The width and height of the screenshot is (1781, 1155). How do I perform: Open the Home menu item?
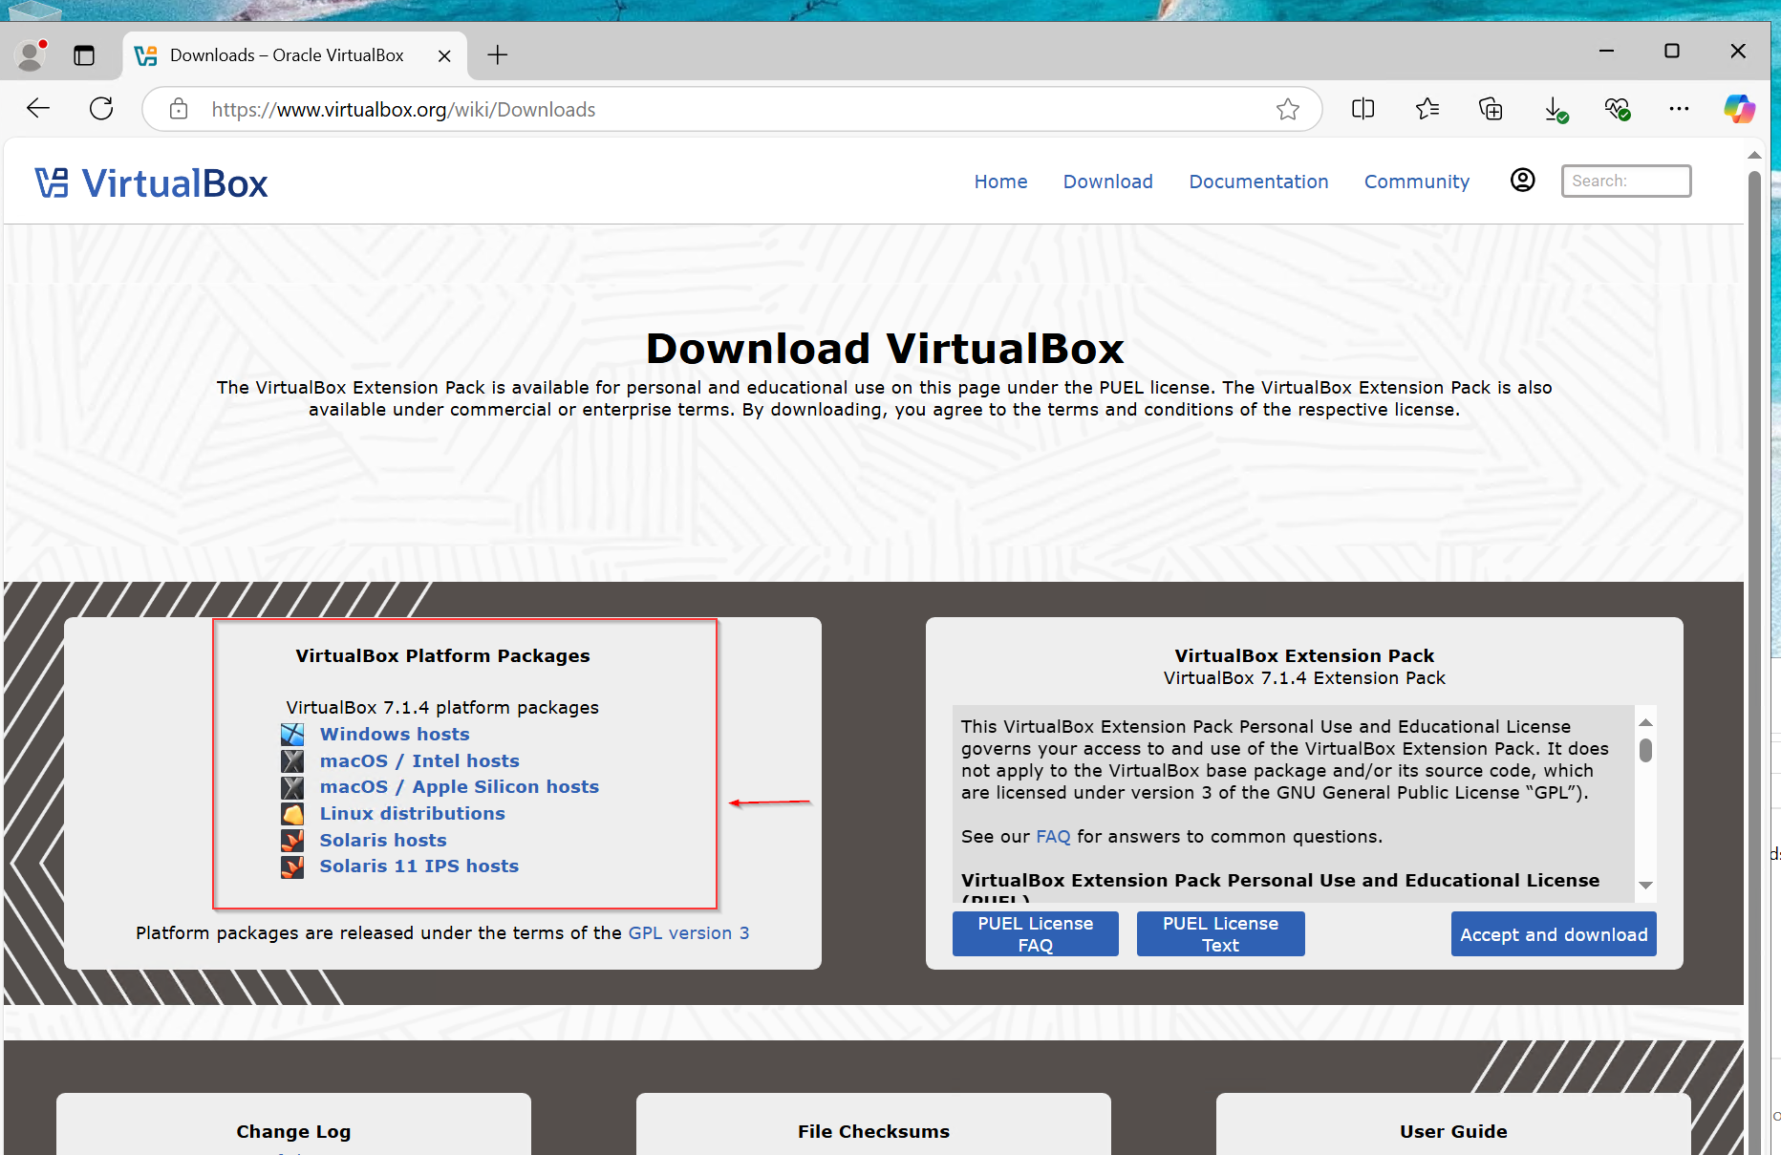pyautogui.click(x=1000, y=182)
